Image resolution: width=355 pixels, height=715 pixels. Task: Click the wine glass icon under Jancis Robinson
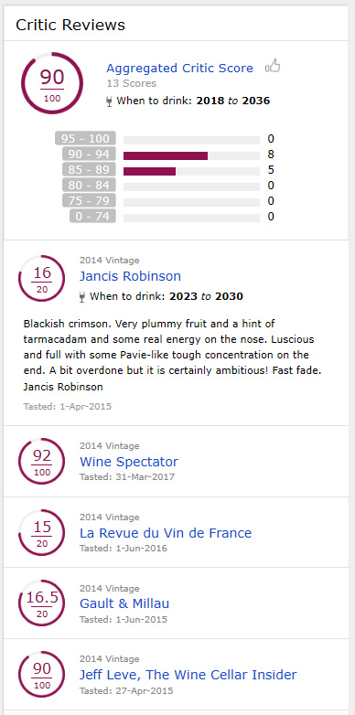(x=82, y=297)
